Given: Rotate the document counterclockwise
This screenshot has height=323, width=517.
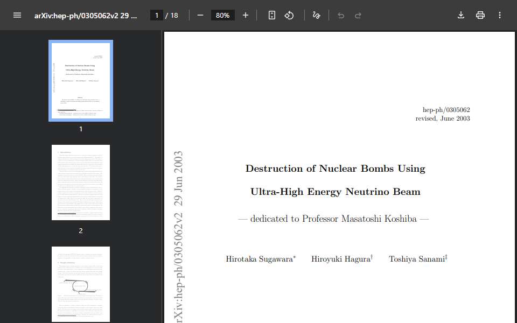Looking at the screenshot, I should pos(289,15).
